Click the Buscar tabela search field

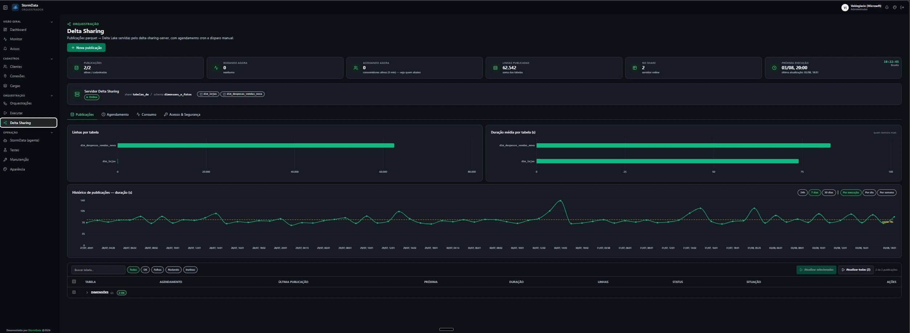point(98,270)
